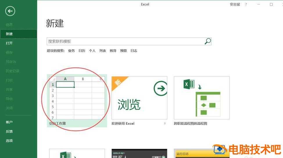Screen dimensions: 283x158
Task: Click the search magnifier icon
Action: point(208,41)
